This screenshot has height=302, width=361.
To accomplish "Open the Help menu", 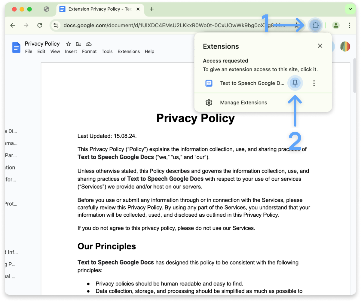I will pos(149,51).
